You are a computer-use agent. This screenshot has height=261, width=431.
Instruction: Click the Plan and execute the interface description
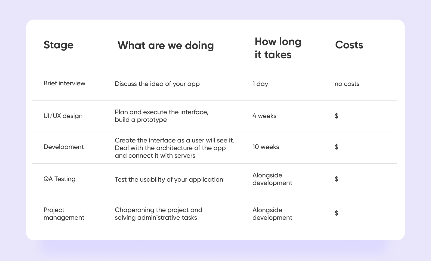[x=162, y=116]
